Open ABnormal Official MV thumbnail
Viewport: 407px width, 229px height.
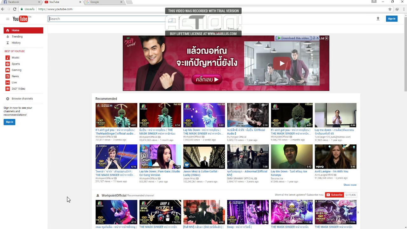[248, 156]
